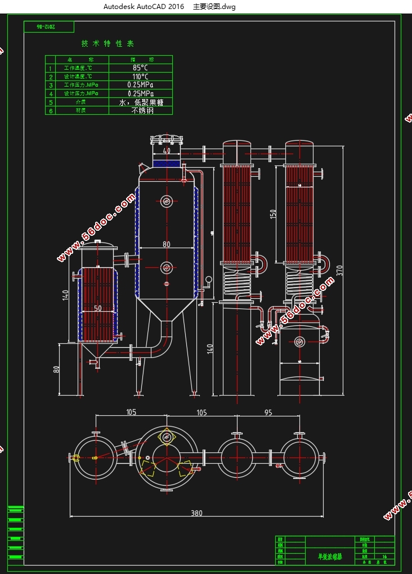Click the '380' overall width dimension

[196, 513]
